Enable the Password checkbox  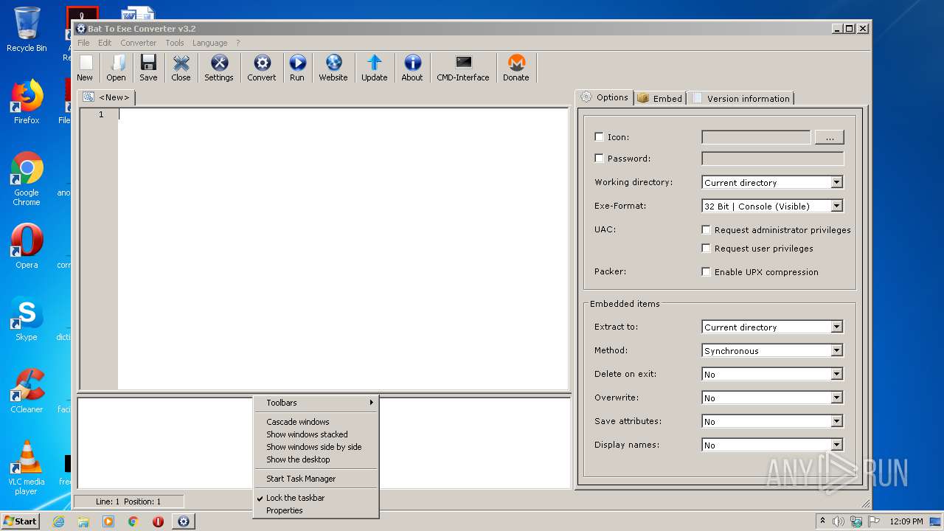[599, 158]
